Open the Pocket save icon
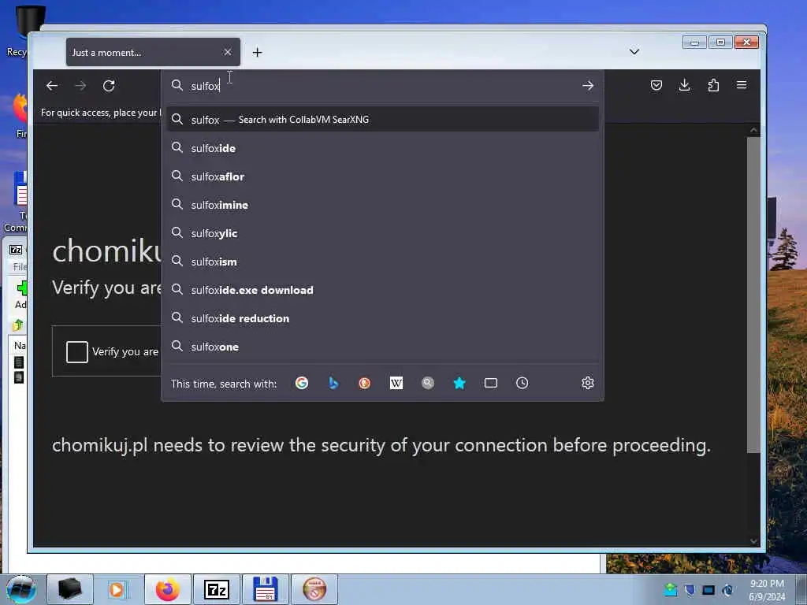The image size is (807, 605). 656,85
